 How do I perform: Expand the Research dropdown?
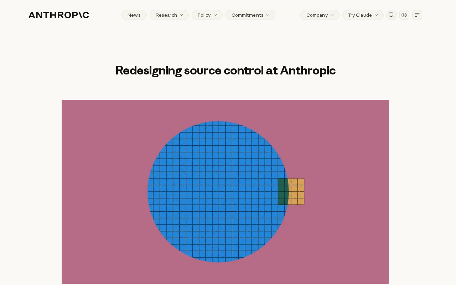(169, 15)
